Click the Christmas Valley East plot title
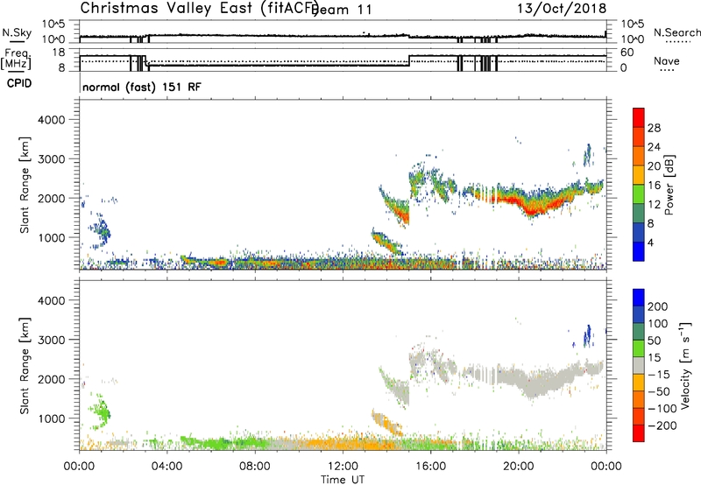The width and height of the screenshot is (701, 485). pyautogui.click(x=200, y=8)
